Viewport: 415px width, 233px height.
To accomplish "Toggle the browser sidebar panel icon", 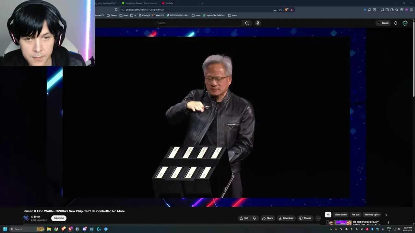I will (x=387, y=10).
